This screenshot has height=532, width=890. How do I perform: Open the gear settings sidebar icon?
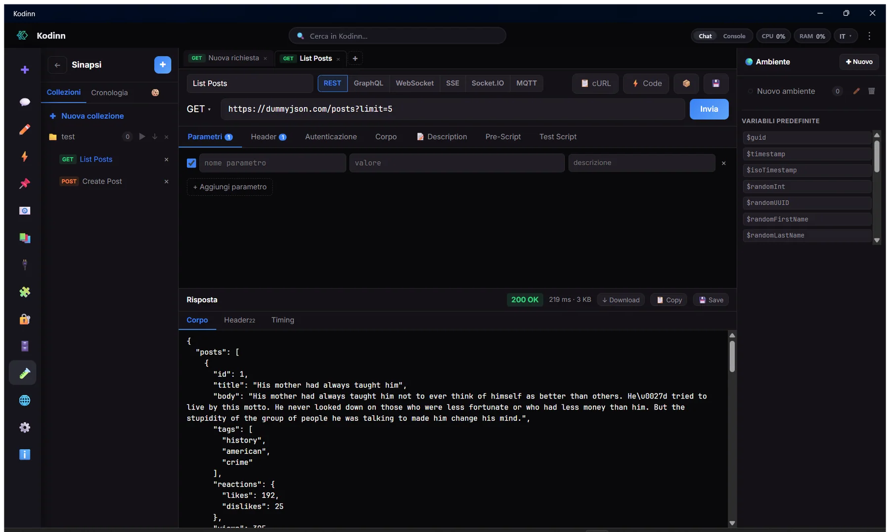(25, 427)
